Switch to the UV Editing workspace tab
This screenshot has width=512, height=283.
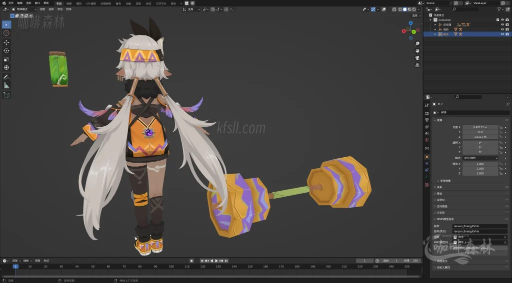coord(91,3)
